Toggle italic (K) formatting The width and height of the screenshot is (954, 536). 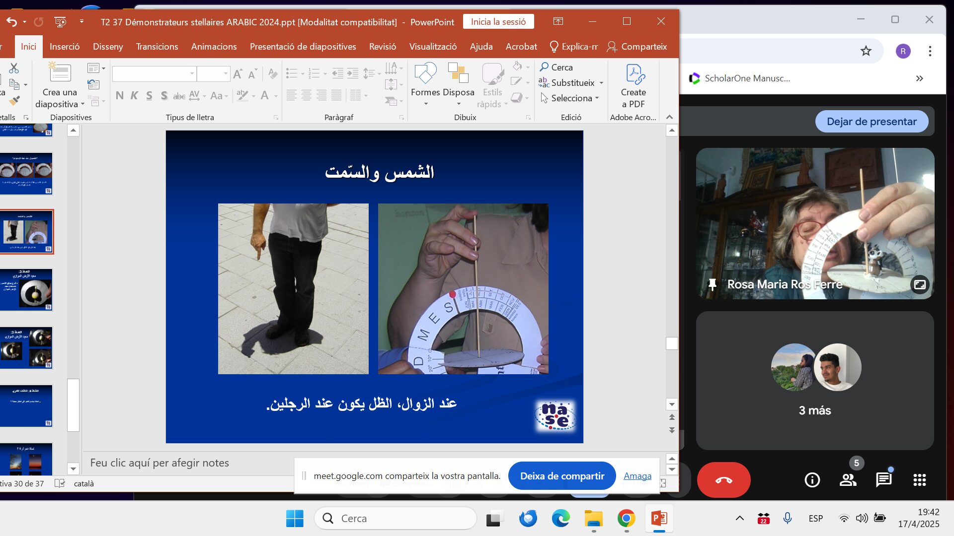pyautogui.click(x=134, y=95)
